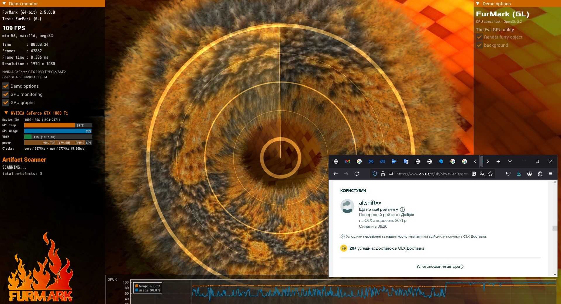Select the leftmost globe-icon browser tab
Viewport: 561px width, 304px height.
tap(336, 161)
